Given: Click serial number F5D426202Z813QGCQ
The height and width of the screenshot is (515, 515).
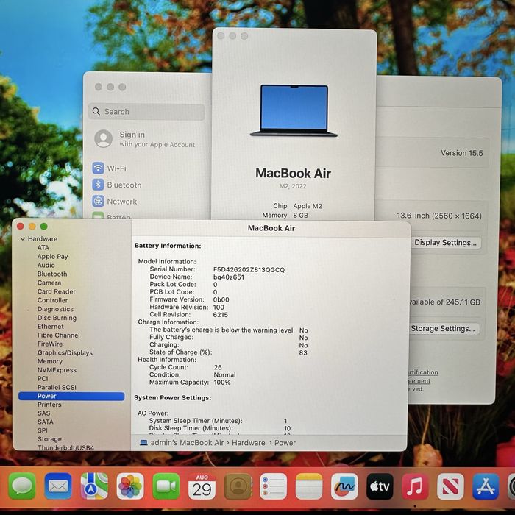Looking at the screenshot, I should [249, 270].
